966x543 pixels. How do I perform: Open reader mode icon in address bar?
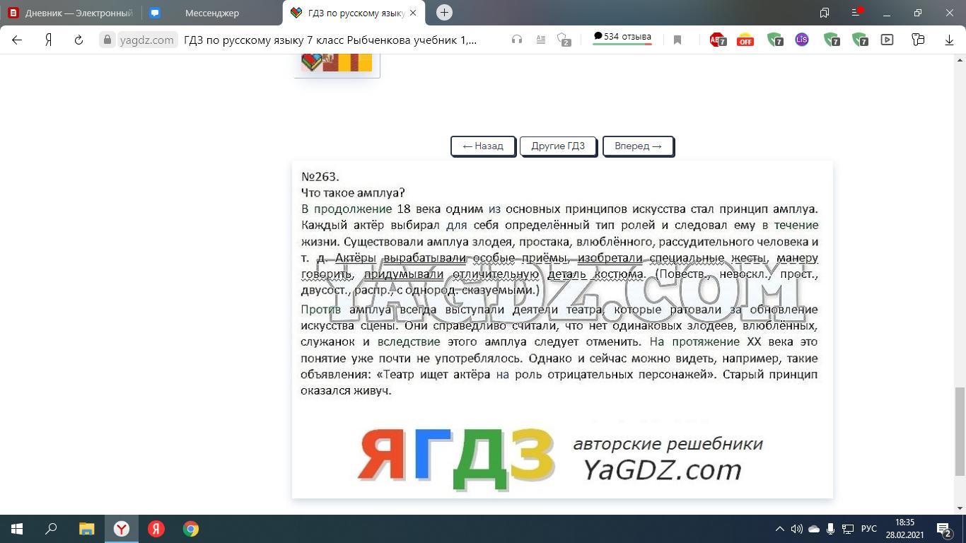(540, 40)
